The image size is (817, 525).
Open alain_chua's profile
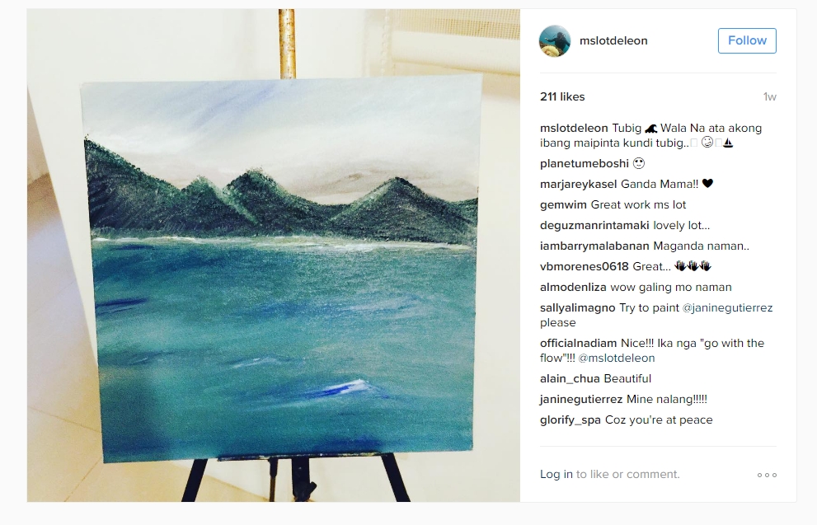pyautogui.click(x=570, y=379)
